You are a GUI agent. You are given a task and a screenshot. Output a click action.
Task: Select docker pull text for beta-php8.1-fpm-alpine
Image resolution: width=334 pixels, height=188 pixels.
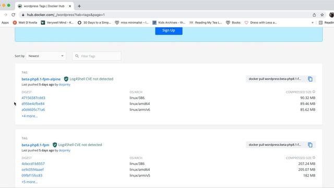(275, 79)
